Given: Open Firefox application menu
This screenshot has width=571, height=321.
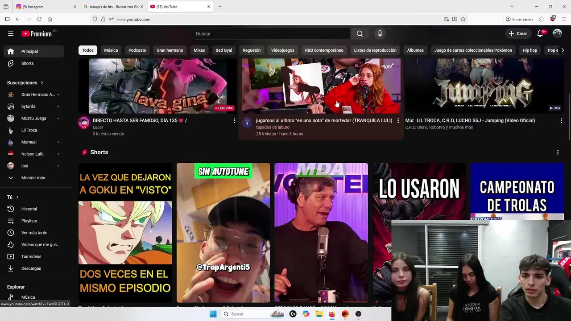Looking at the screenshot, I should [564, 19].
